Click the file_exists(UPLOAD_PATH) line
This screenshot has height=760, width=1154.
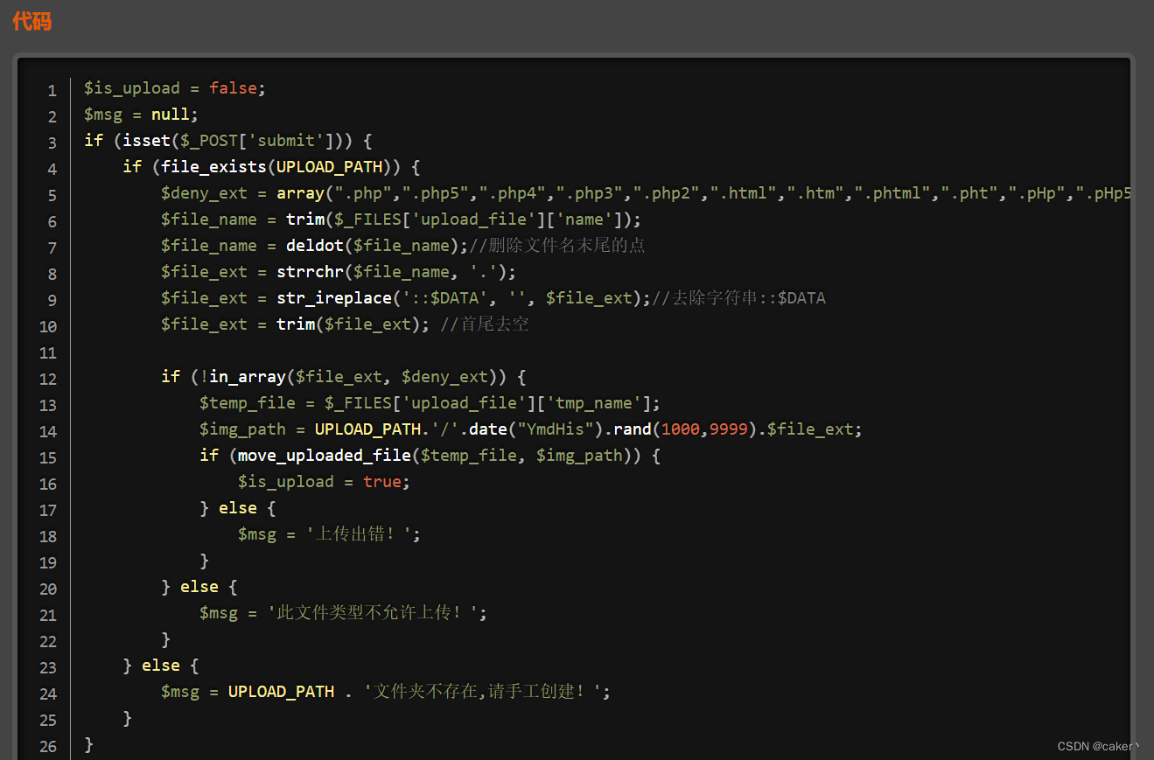click(x=271, y=167)
